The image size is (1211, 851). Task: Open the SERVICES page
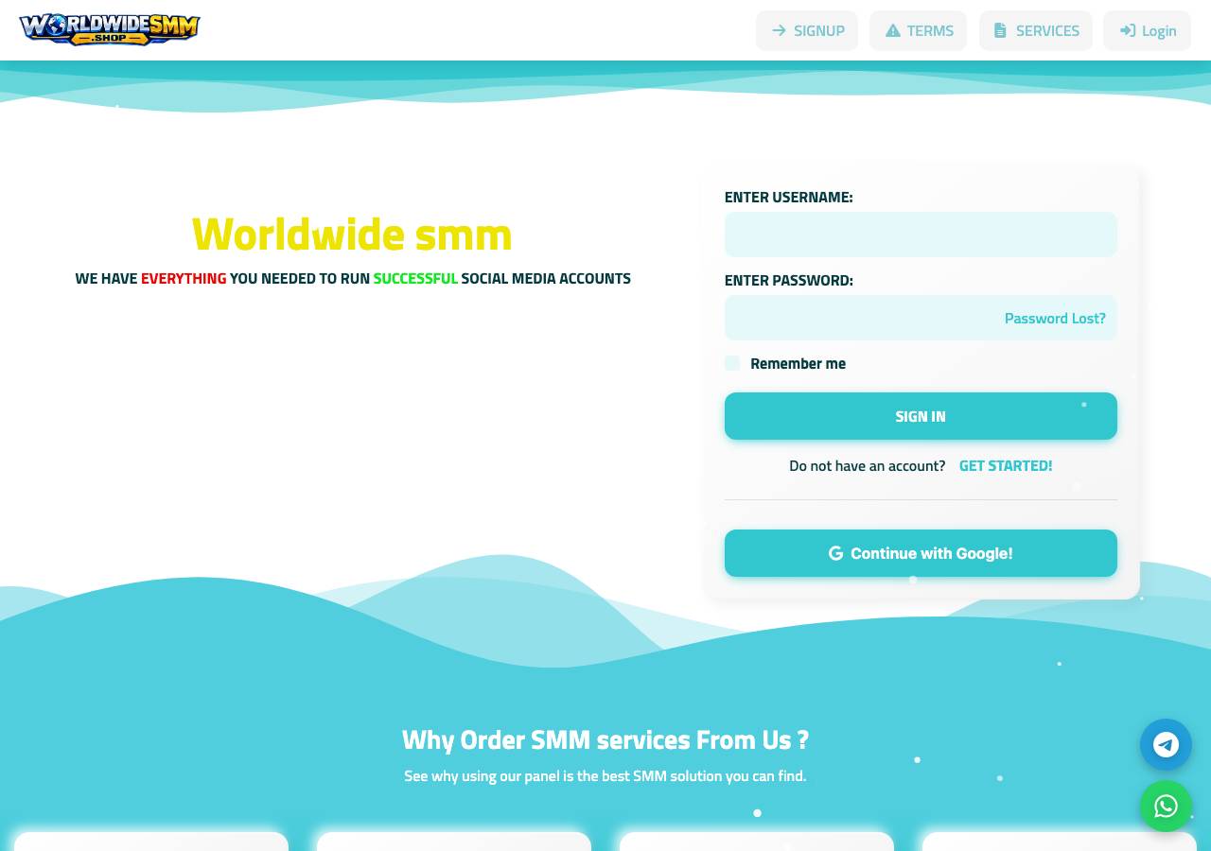click(x=1036, y=30)
